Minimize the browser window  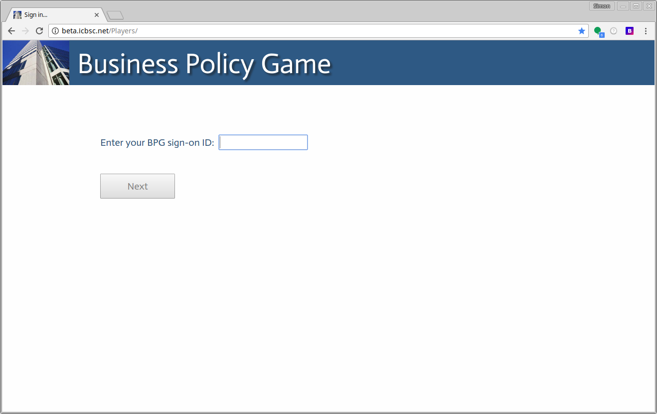623,6
